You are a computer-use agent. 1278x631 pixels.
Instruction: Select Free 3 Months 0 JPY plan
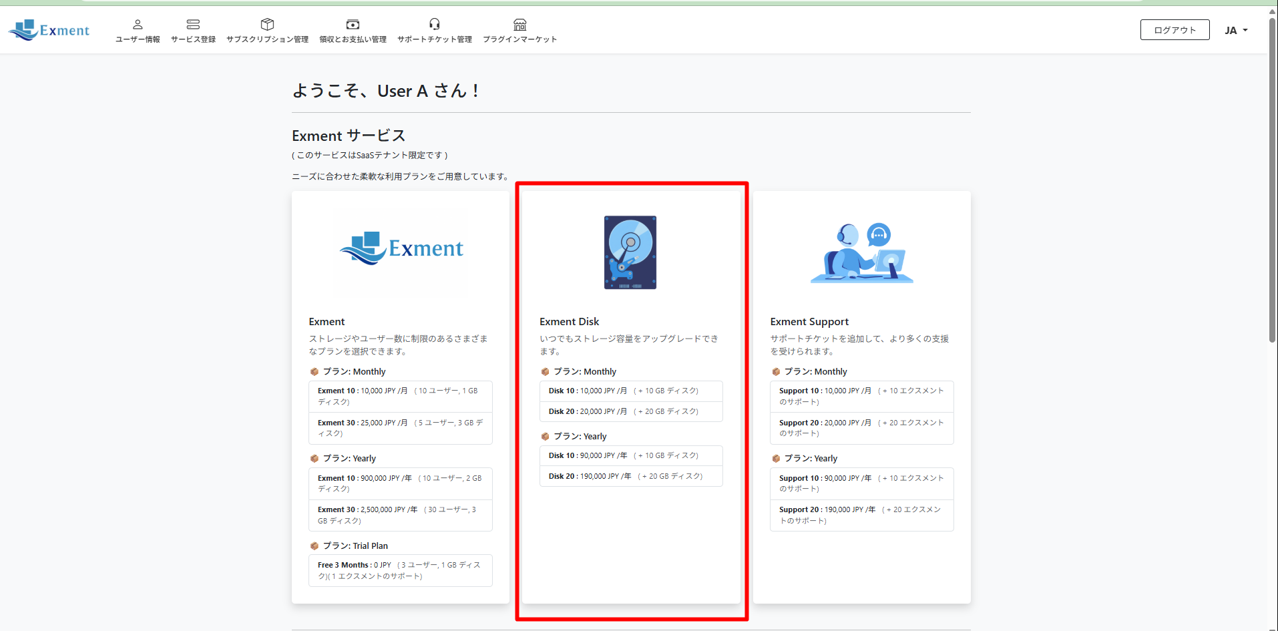pyautogui.click(x=401, y=571)
